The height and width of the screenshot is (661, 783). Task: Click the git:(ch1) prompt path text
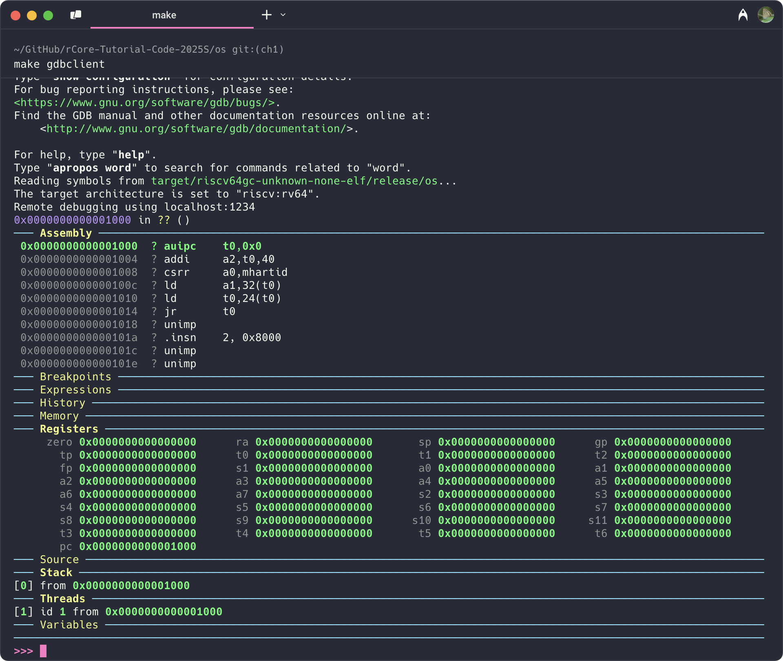tap(258, 50)
